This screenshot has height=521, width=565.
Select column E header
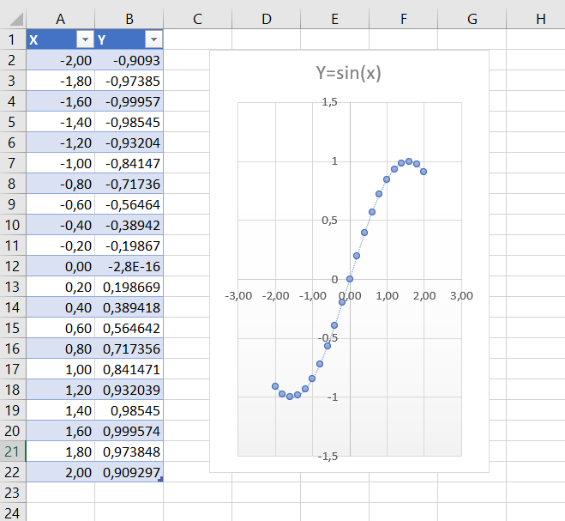(334, 19)
